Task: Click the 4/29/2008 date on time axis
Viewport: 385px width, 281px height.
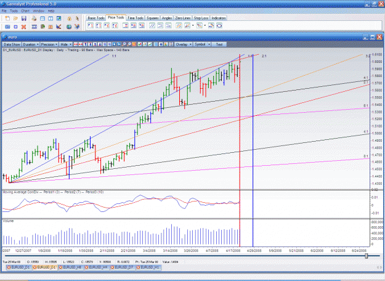Action: (254, 251)
